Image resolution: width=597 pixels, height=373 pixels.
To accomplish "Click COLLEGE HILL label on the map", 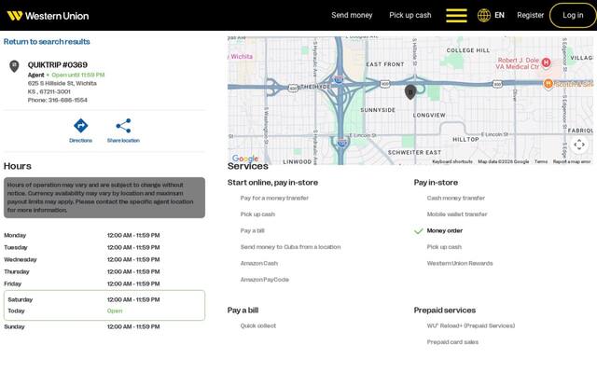I will [468, 50].
